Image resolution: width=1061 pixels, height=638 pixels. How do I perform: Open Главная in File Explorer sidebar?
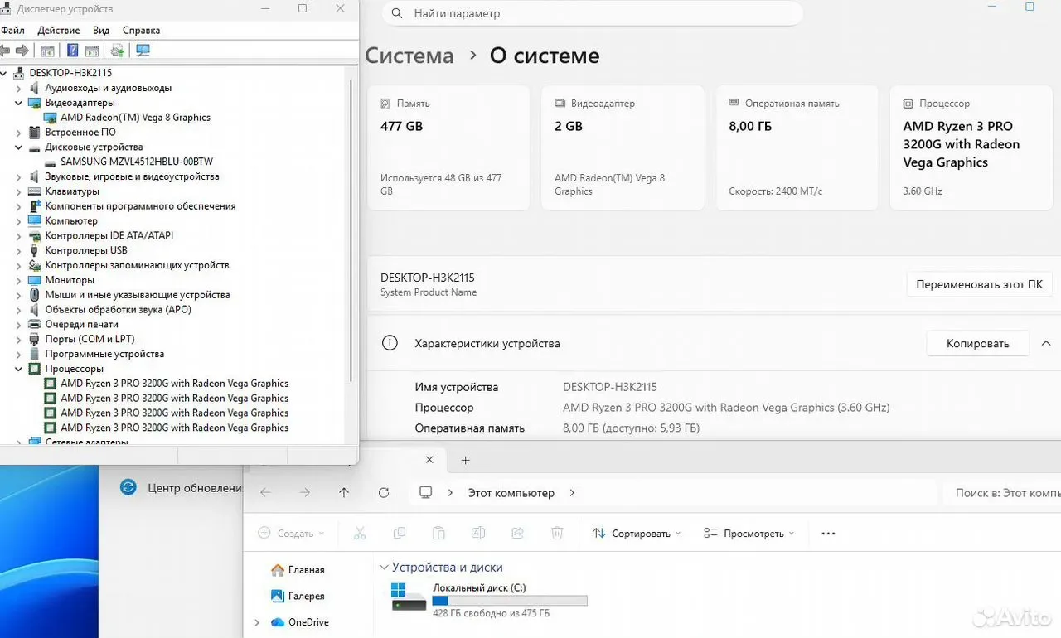click(298, 570)
